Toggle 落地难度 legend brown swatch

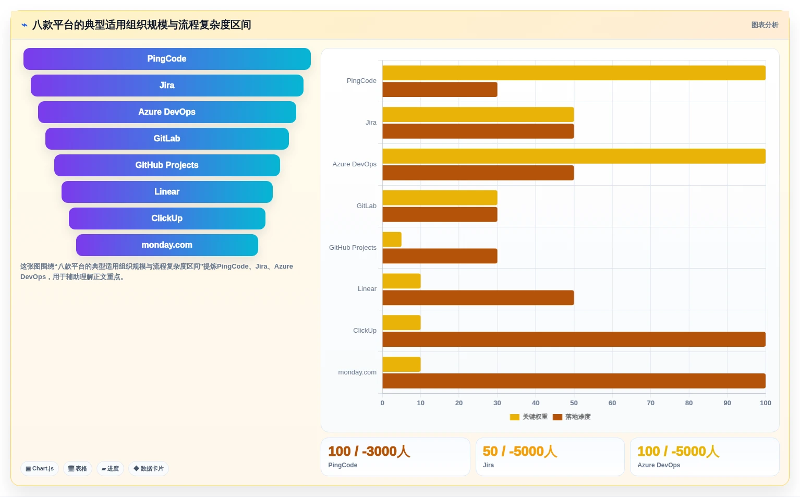tap(557, 417)
